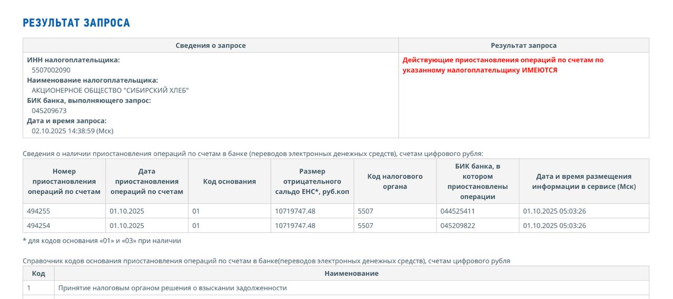Click the footnote about codes «01» and «03»

pyautogui.click(x=102, y=241)
